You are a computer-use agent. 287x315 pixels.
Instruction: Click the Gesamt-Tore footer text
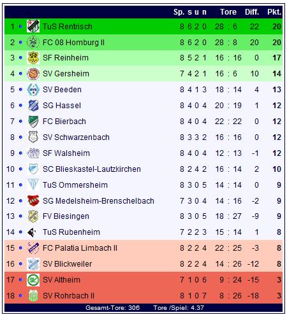(112, 308)
